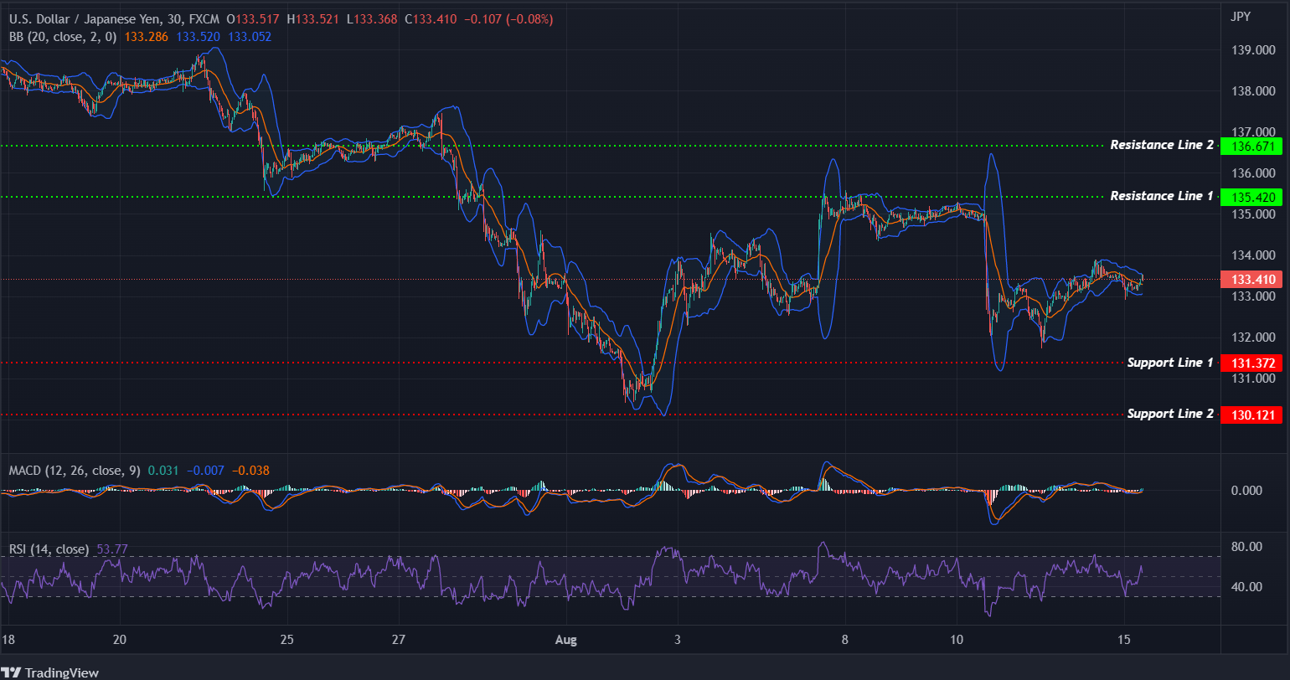Screen dimensions: 1290x680
Task: Click the Support Line 1 red price tag 131.372
Action: pos(1251,363)
